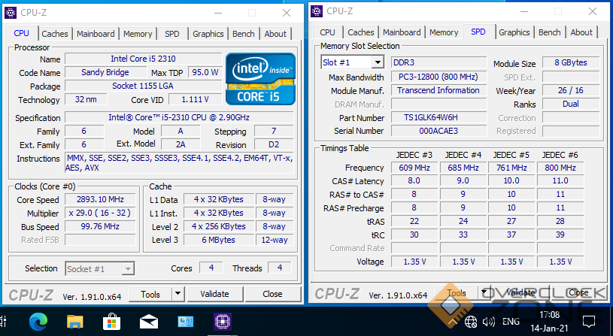613x336 pixels.
Task: Open the notification center icon
Action: pyautogui.click(x=589, y=322)
